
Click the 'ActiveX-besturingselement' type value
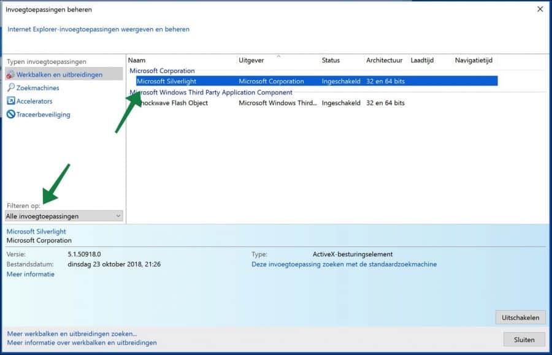[x=353, y=254]
